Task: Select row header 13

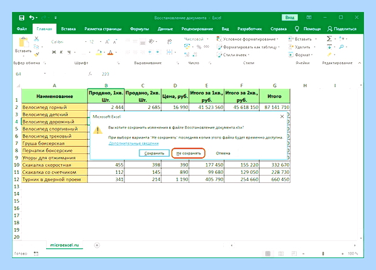Action: 16,186
